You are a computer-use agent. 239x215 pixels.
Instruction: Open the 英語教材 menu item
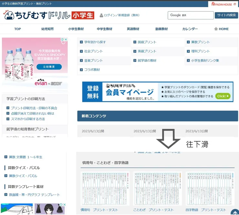133,29
